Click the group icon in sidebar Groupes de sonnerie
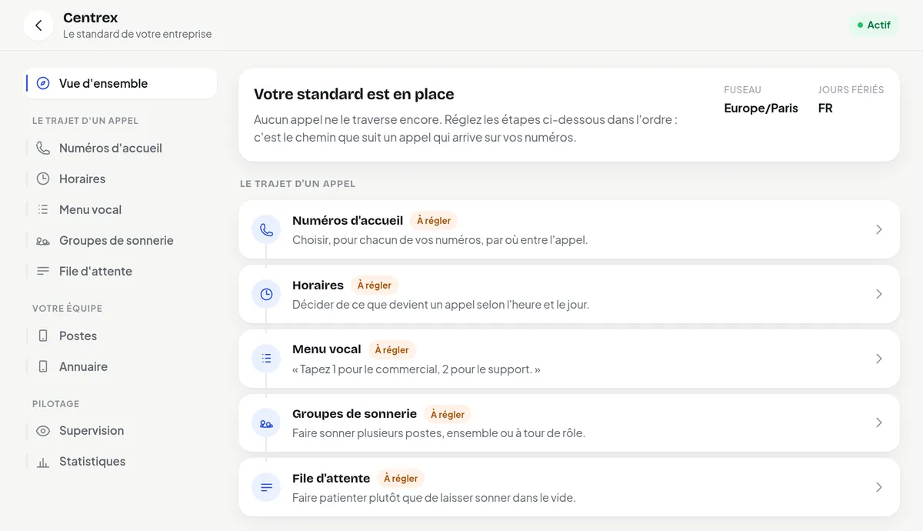 pyautogui.click(x=43, y=240)
